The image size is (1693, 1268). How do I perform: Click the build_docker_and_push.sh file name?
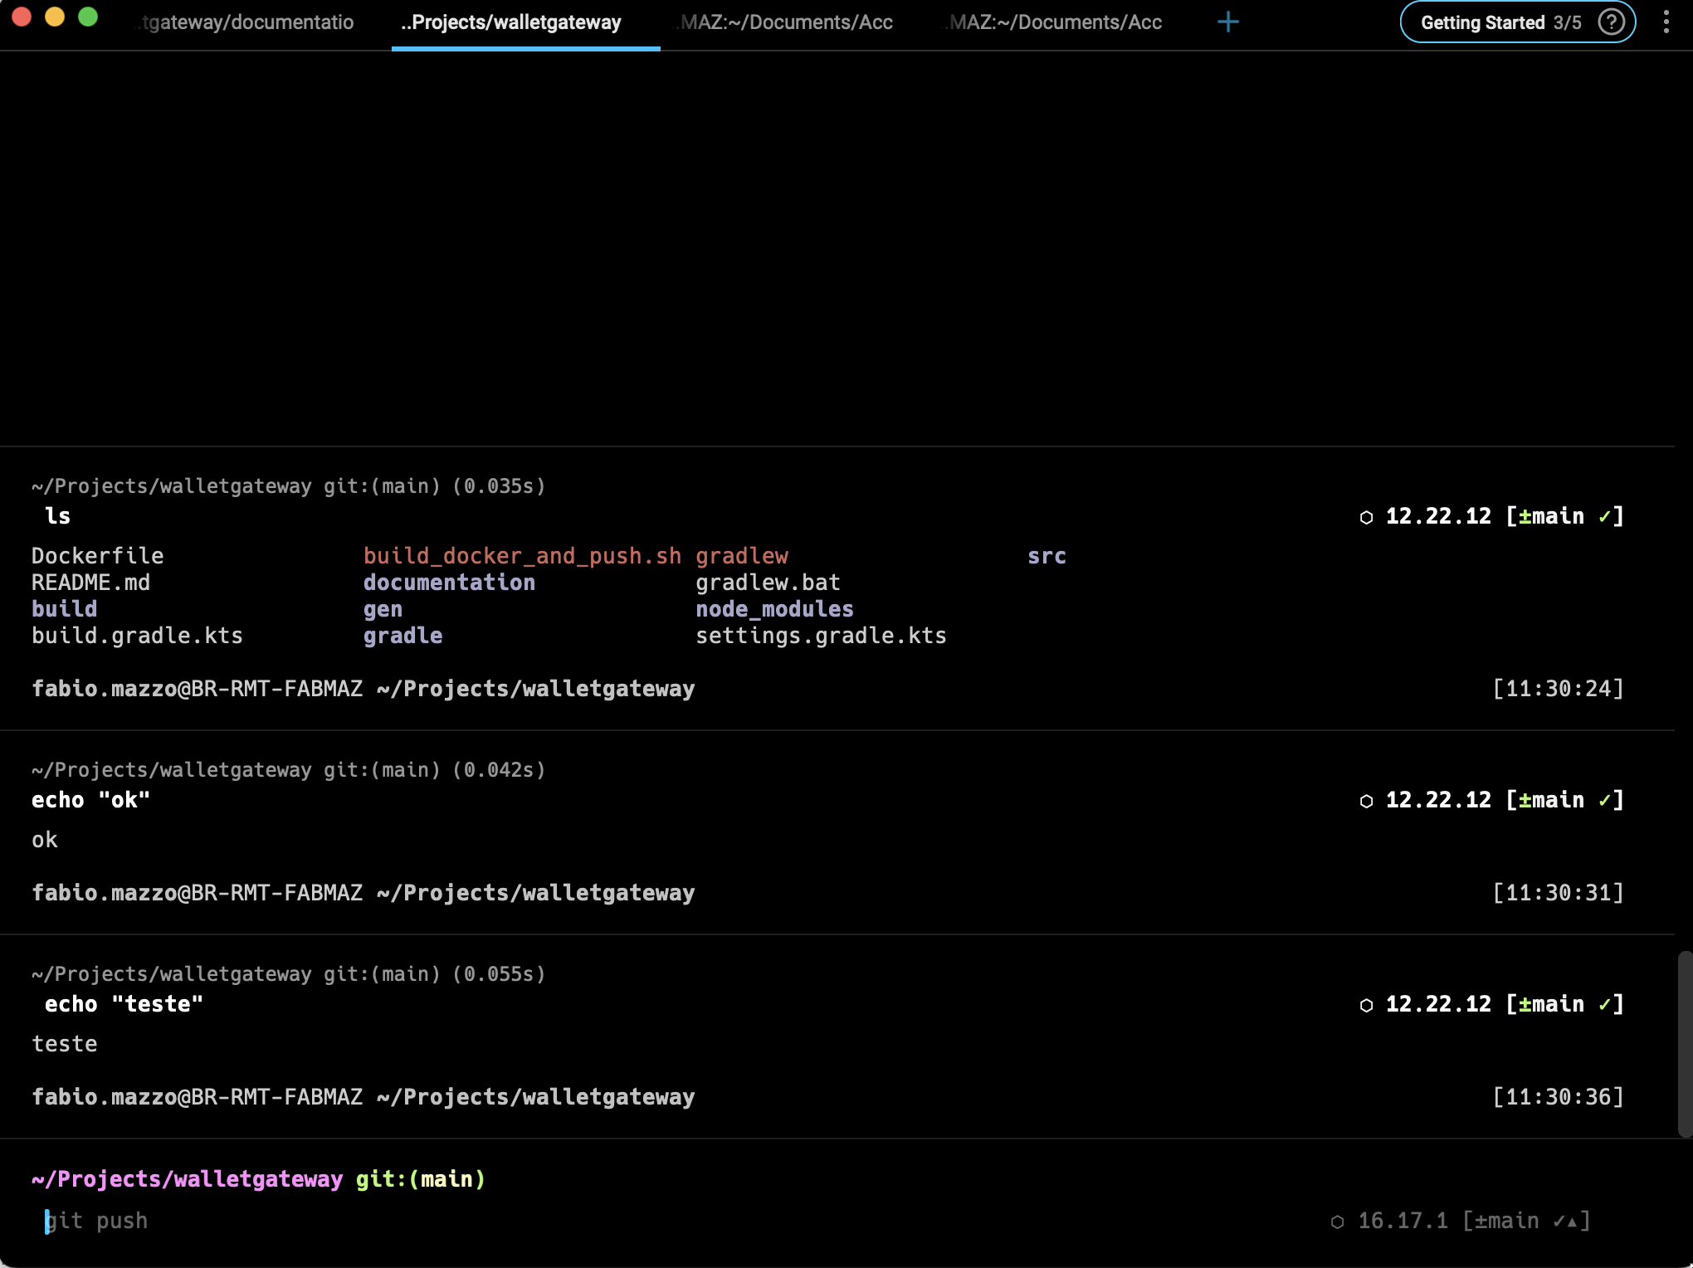pos(521,556)
